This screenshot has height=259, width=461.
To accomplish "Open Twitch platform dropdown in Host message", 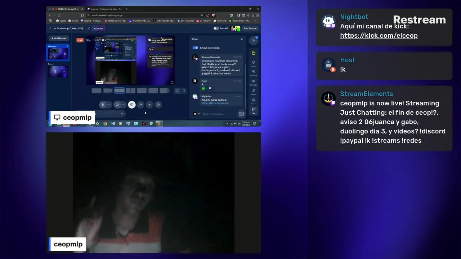I will (211, 88).
